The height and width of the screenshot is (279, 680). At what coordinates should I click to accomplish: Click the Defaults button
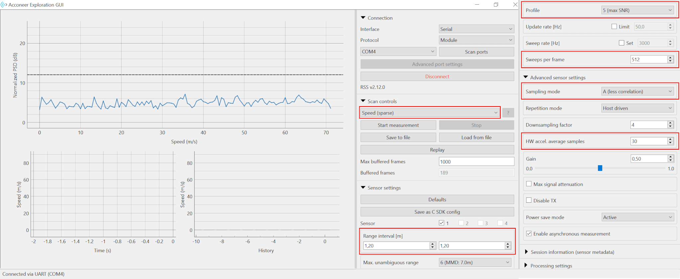tap(437, 199)
